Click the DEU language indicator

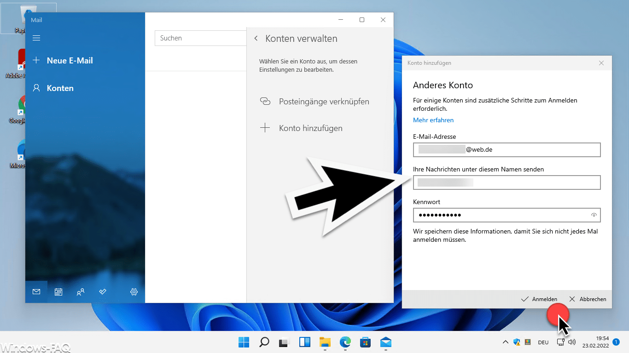[543, 342]
